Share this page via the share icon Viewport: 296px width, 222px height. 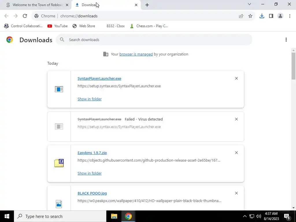tap(241, 16)
